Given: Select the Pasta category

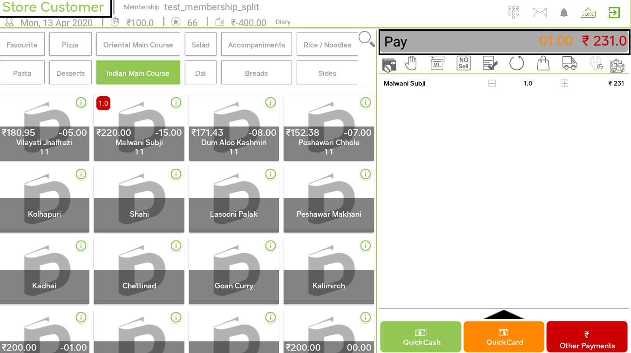Looking at the screenshot, I should [22, 73].
